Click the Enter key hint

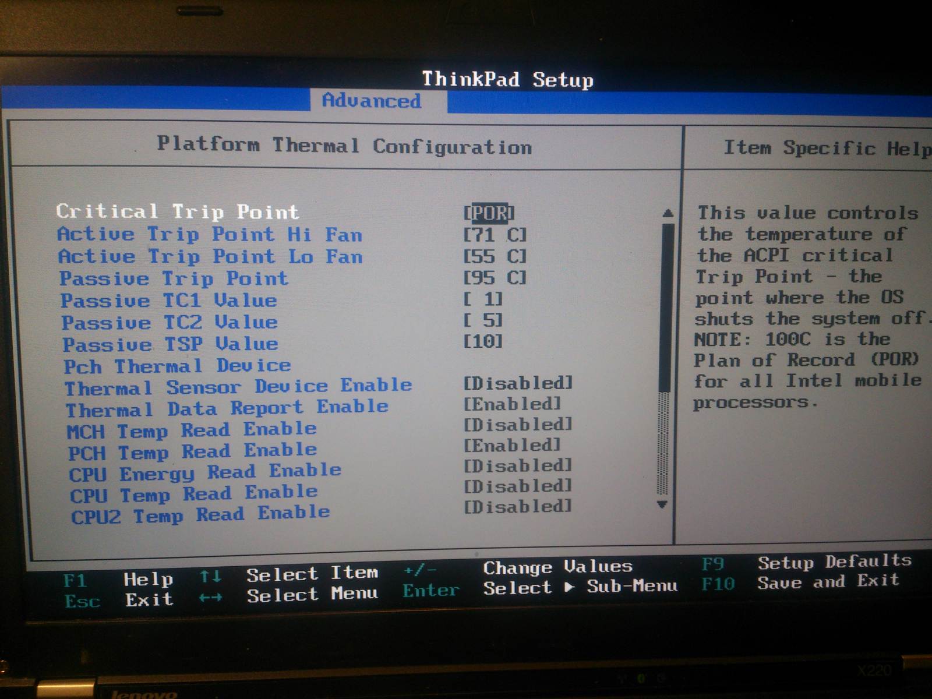pyautogui.click(x=431, y=591)
